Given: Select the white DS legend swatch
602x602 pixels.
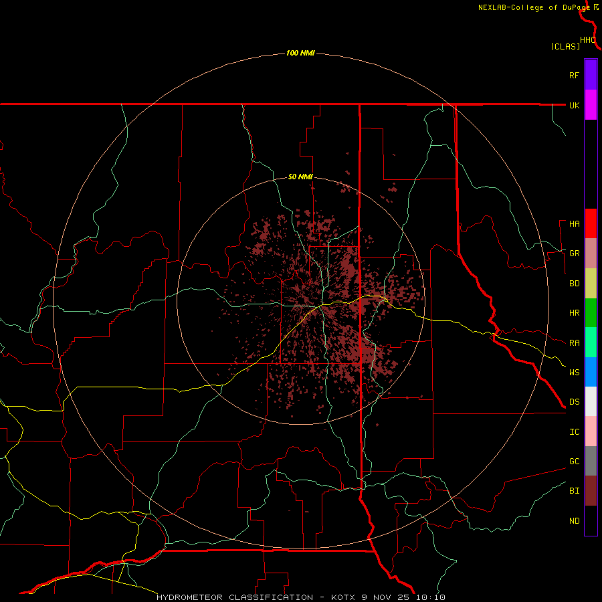Looking at the screenshot, I should [x=591, y=401].
